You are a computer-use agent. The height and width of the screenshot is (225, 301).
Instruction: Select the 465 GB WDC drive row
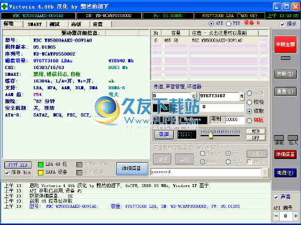pyautogui.click(x=210, y=40)
